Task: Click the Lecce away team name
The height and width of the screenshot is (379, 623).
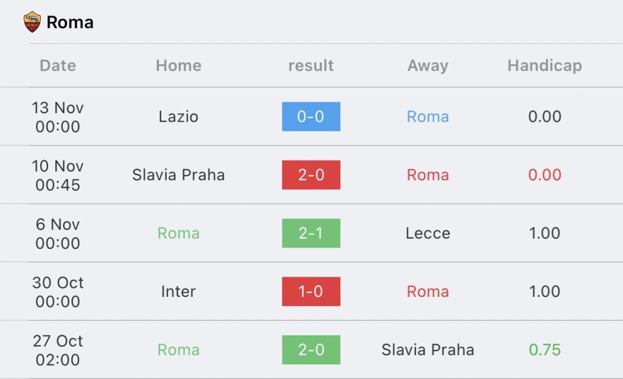Action: pyautogui.click(x=428, y=233)
